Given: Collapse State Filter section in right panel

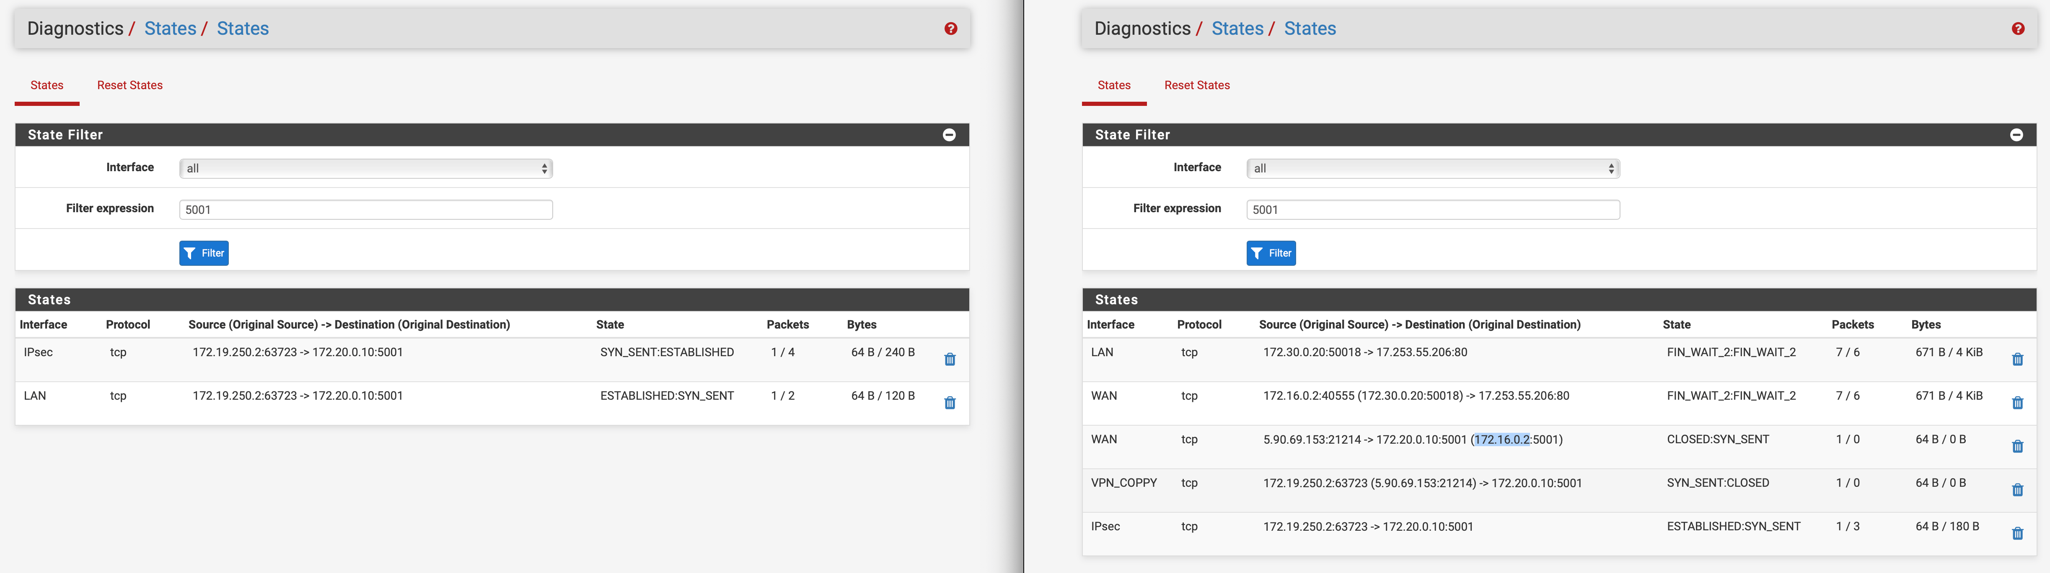Looking at the screenshot, I should tap(2016, 135).
